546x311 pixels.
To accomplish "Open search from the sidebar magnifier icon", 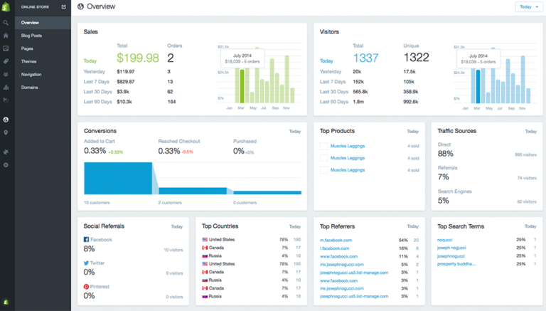I will point(6,23).
